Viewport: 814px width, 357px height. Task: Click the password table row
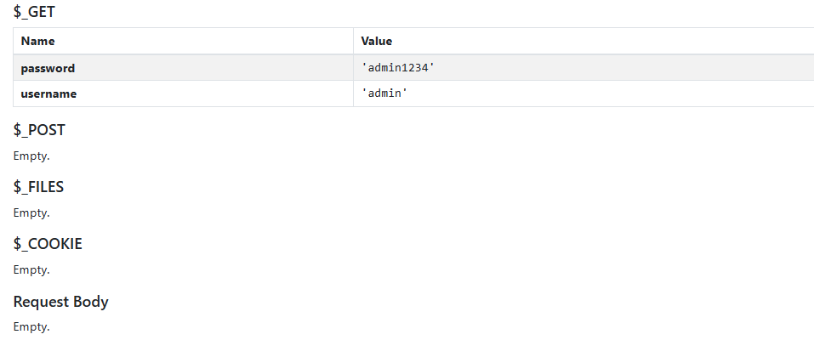[x=413, y=67]
